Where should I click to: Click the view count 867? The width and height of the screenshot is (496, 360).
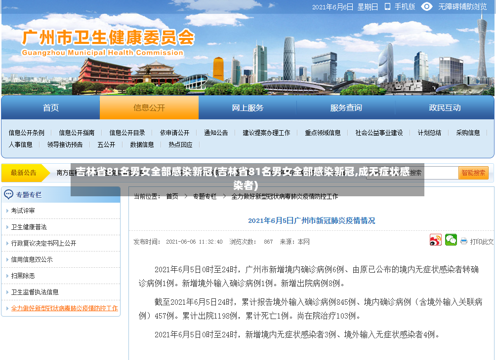tap(268, 242)
